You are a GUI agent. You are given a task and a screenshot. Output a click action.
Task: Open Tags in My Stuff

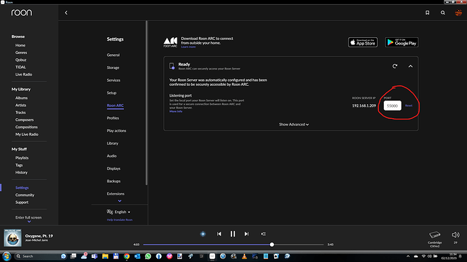19,165
